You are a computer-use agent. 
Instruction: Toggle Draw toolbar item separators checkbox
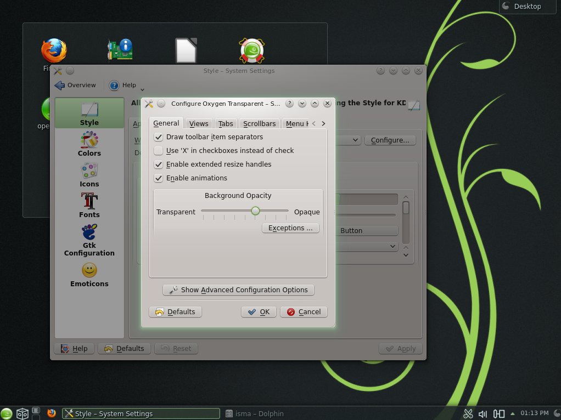158,137
